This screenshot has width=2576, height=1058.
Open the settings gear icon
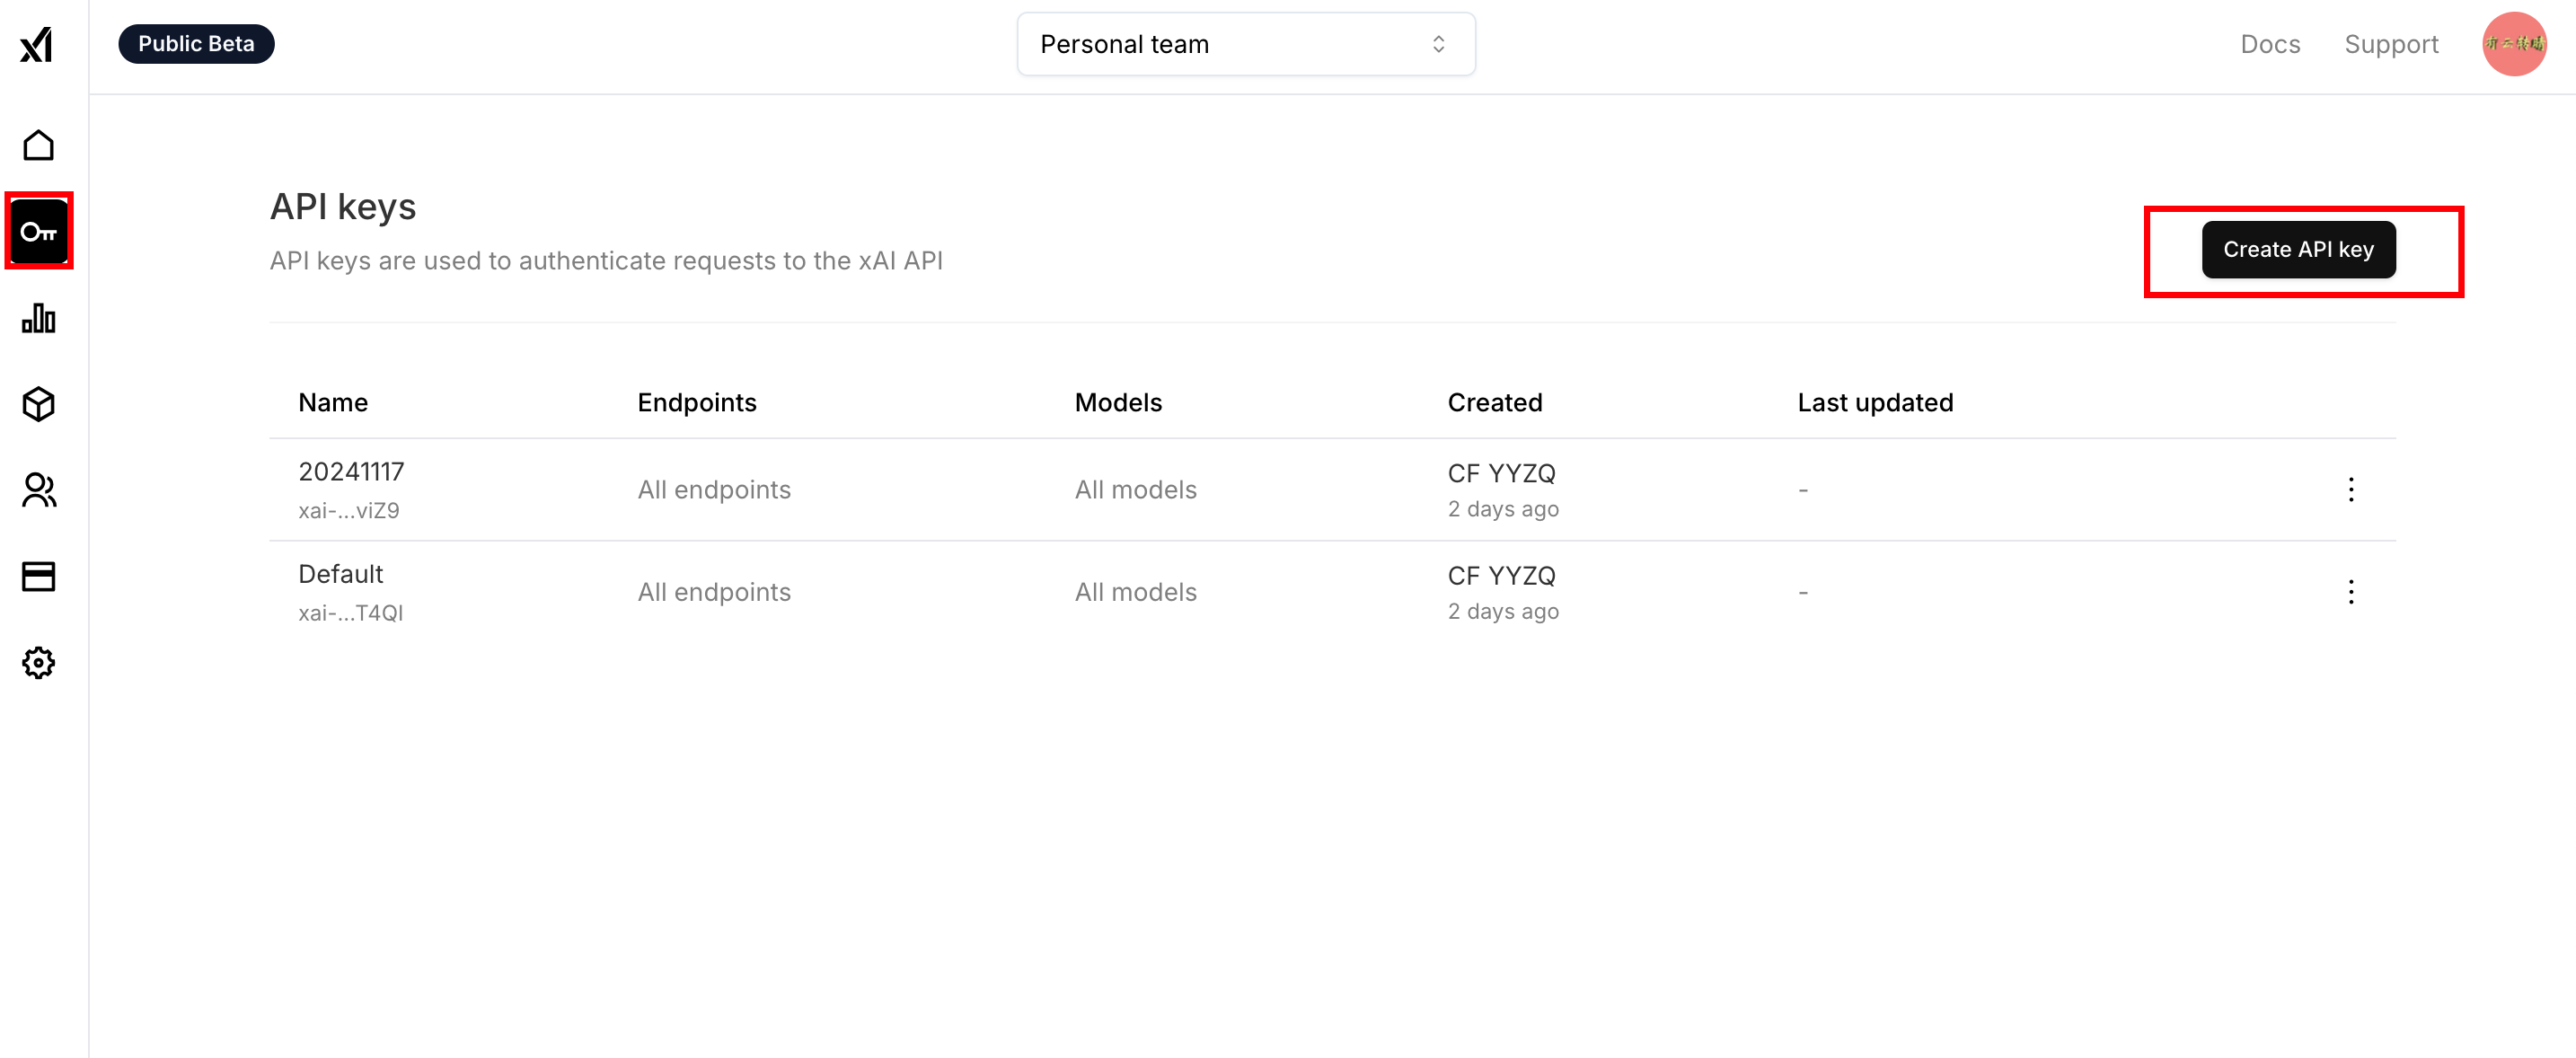pos(38,662)
